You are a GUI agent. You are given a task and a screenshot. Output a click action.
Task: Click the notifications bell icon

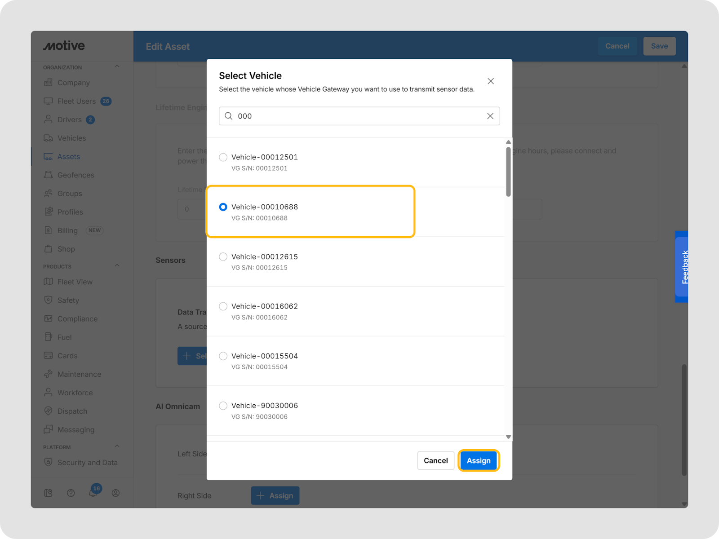(x=93, y=493)
